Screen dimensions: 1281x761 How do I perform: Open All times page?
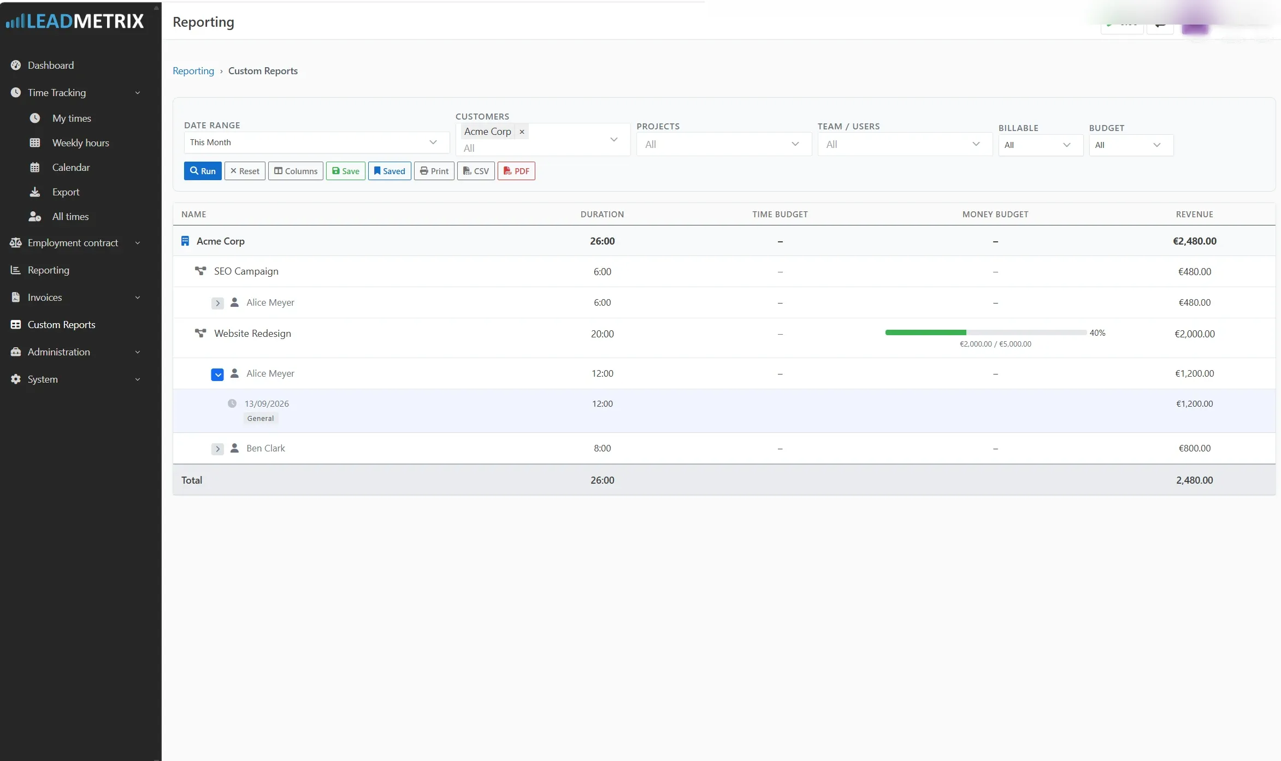pos(70,216)
